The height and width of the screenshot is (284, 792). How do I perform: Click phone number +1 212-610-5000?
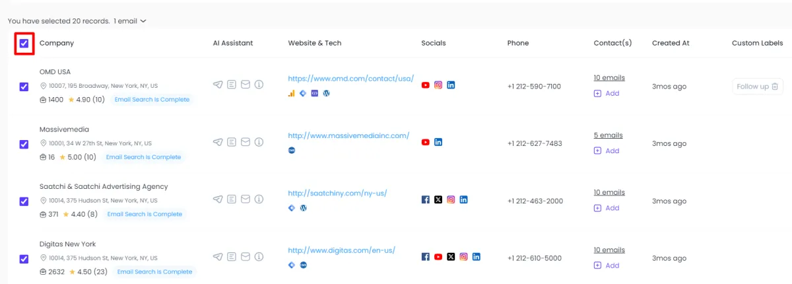[535, 258]
